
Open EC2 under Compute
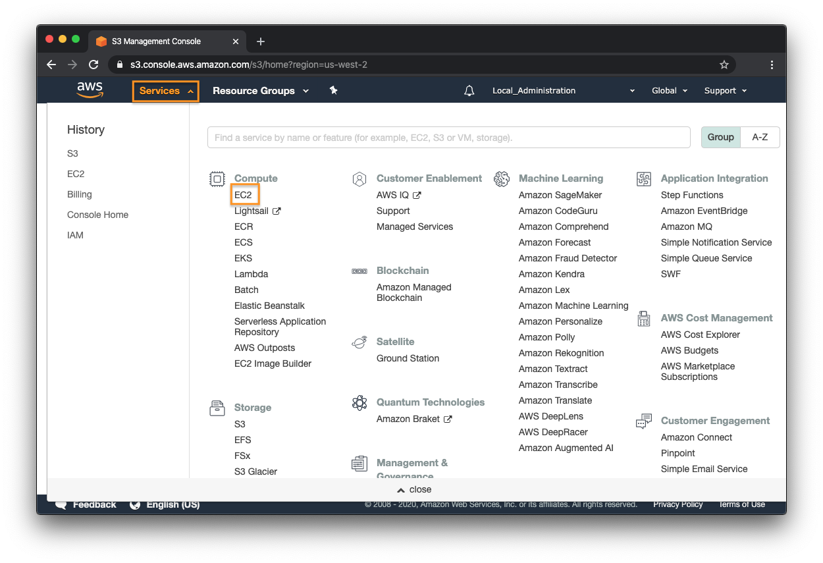click(x=243, y=195)
